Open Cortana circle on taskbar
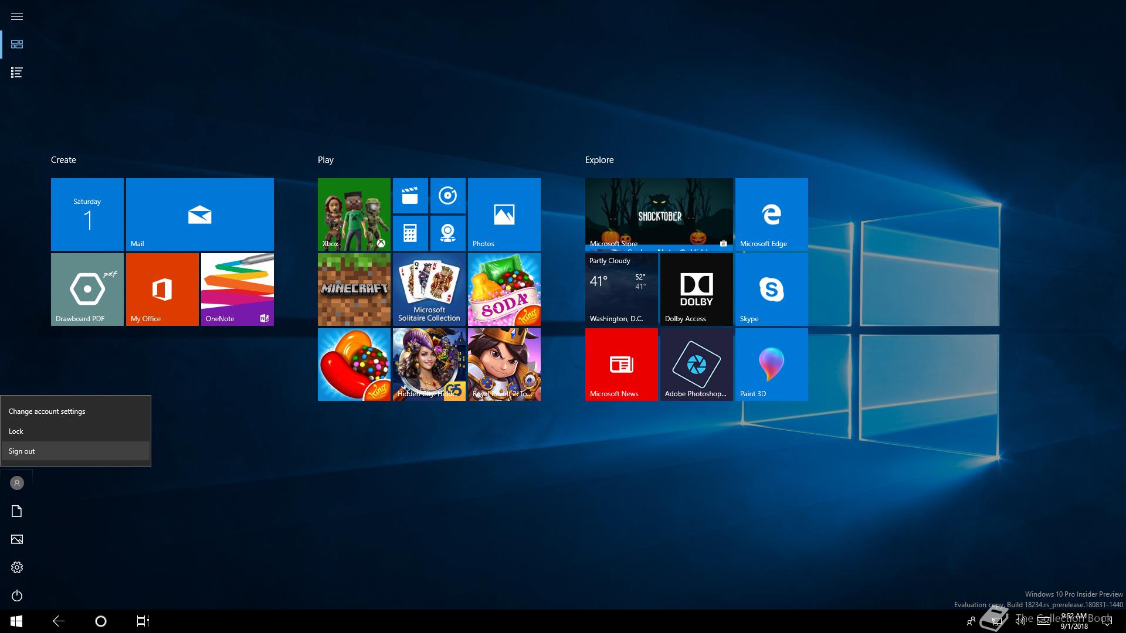Screen dimensions: 1126x633 pyautogui.click(x=101, y=621)
